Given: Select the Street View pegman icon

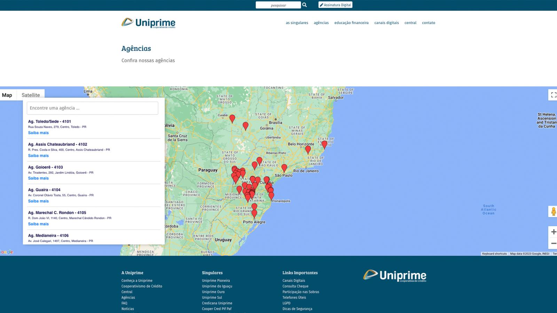Looking at the screenshot, I should [x=553, y=211].
